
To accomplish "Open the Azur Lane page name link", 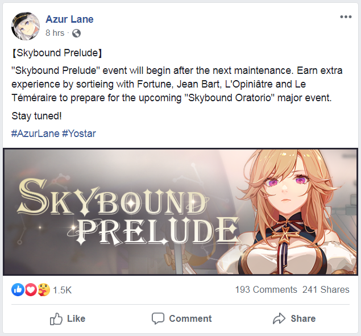I will pyautogui.click(x=69, y=19).
